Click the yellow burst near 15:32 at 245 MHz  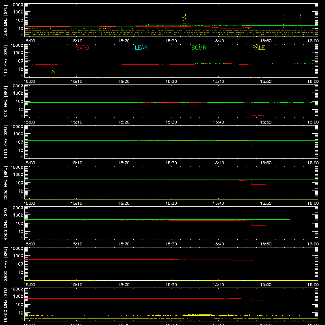[x=184, y=21]
